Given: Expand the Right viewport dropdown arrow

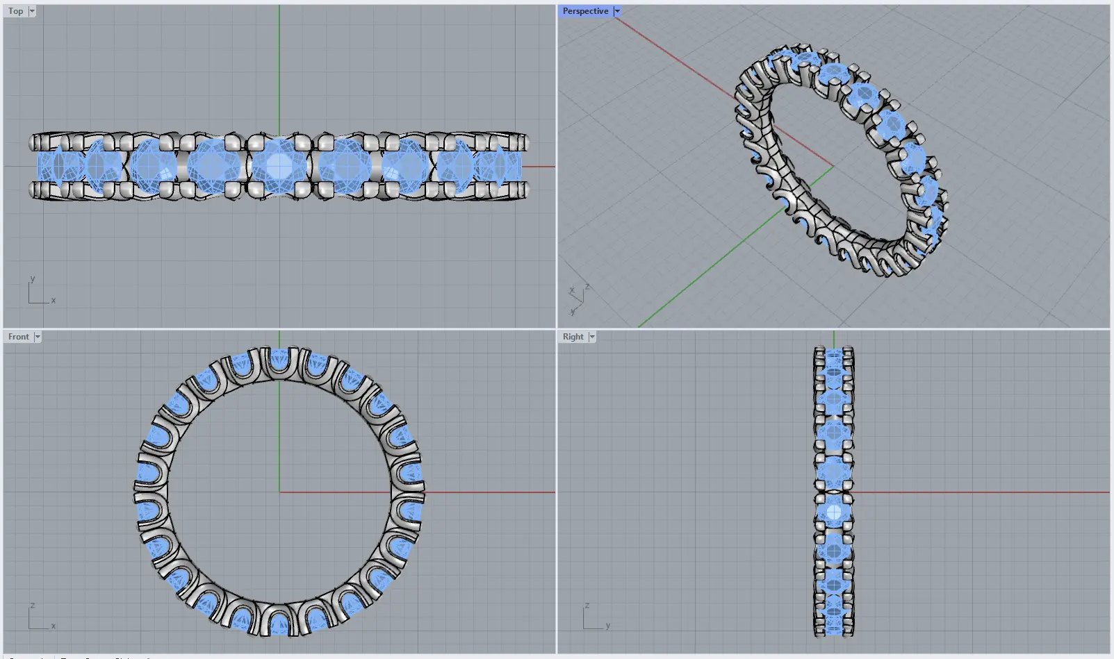Looking at the screenshot, I should (592, 337).
